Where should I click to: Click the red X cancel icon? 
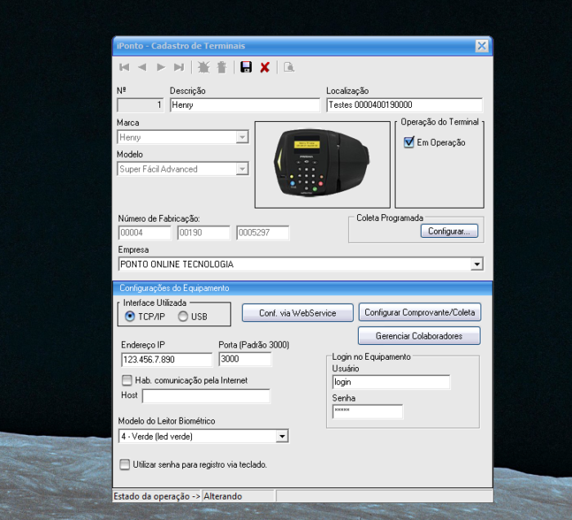pos(265,67)
